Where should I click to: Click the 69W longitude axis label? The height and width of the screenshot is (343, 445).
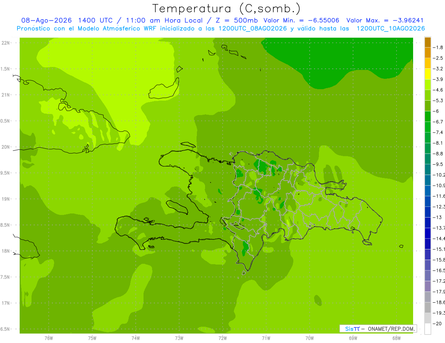(x=353, y=338)
